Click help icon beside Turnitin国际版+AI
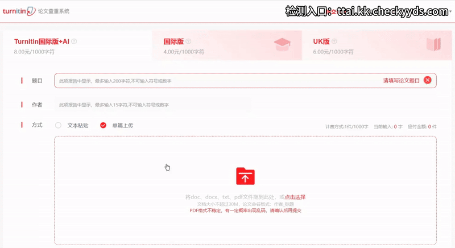Screen dimensions: 455x248 point(74,42)
